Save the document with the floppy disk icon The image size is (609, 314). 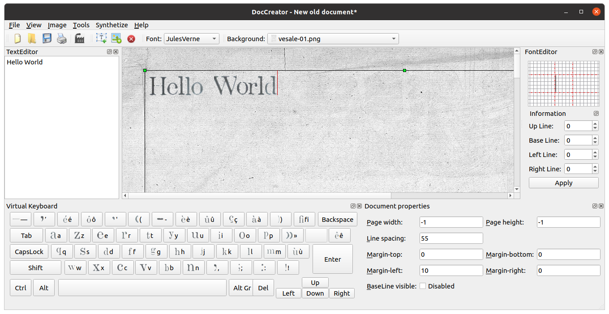point(47,39)
